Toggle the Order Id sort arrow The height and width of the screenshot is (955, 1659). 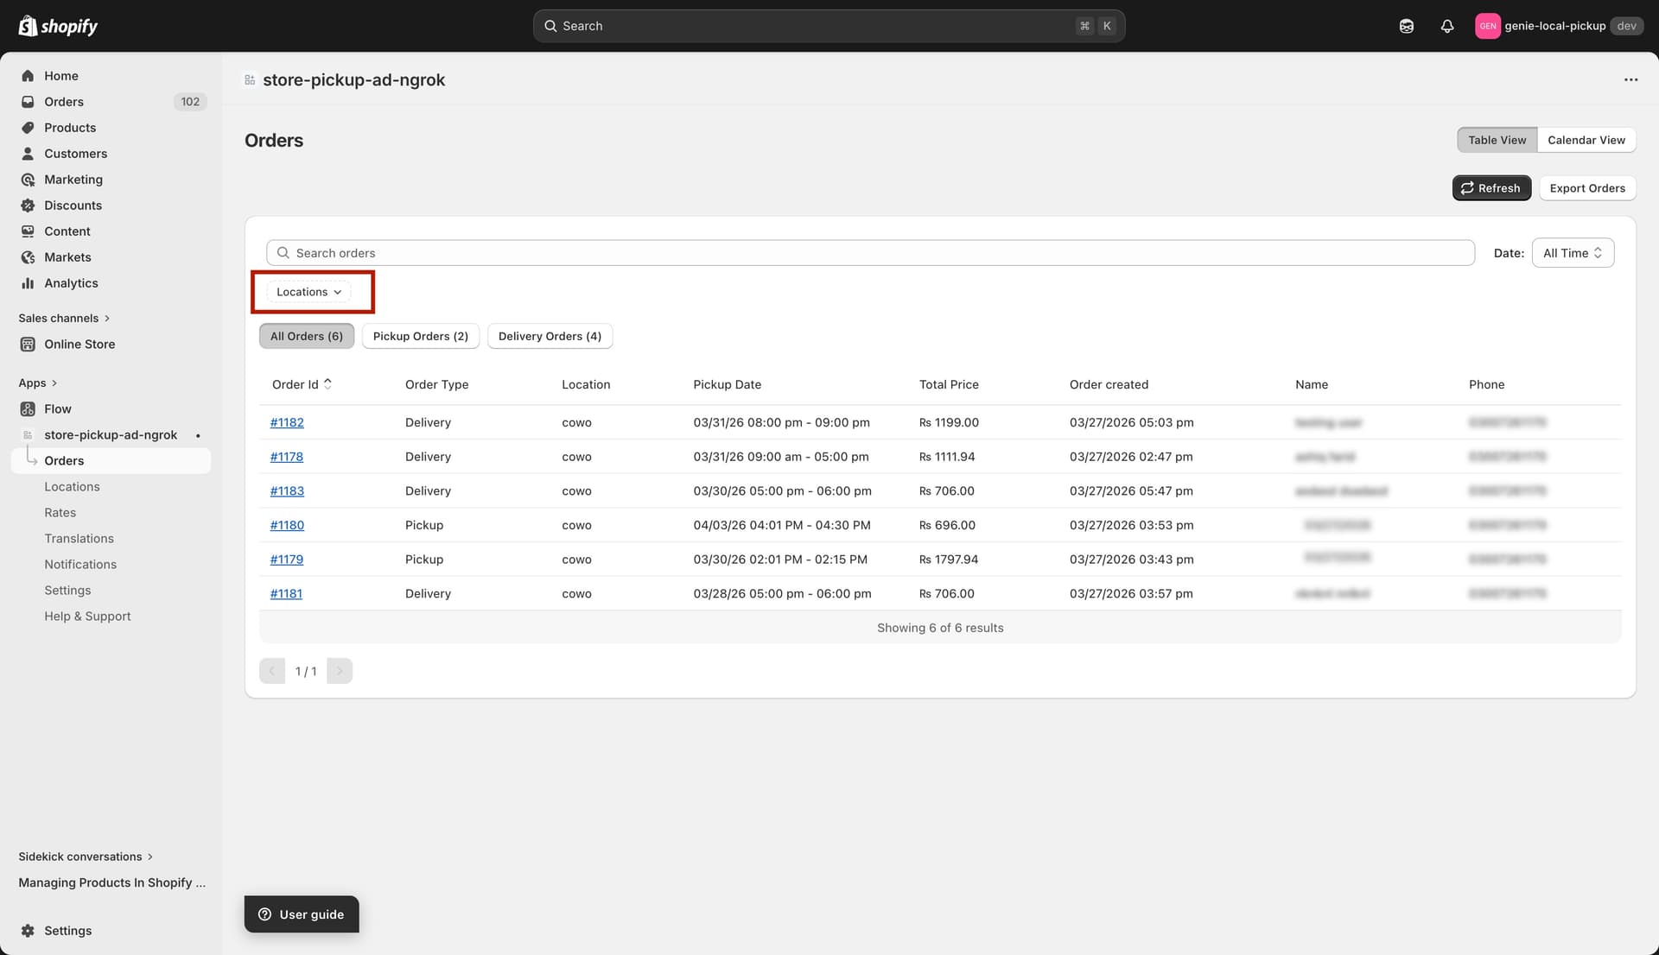click(328, 383)
